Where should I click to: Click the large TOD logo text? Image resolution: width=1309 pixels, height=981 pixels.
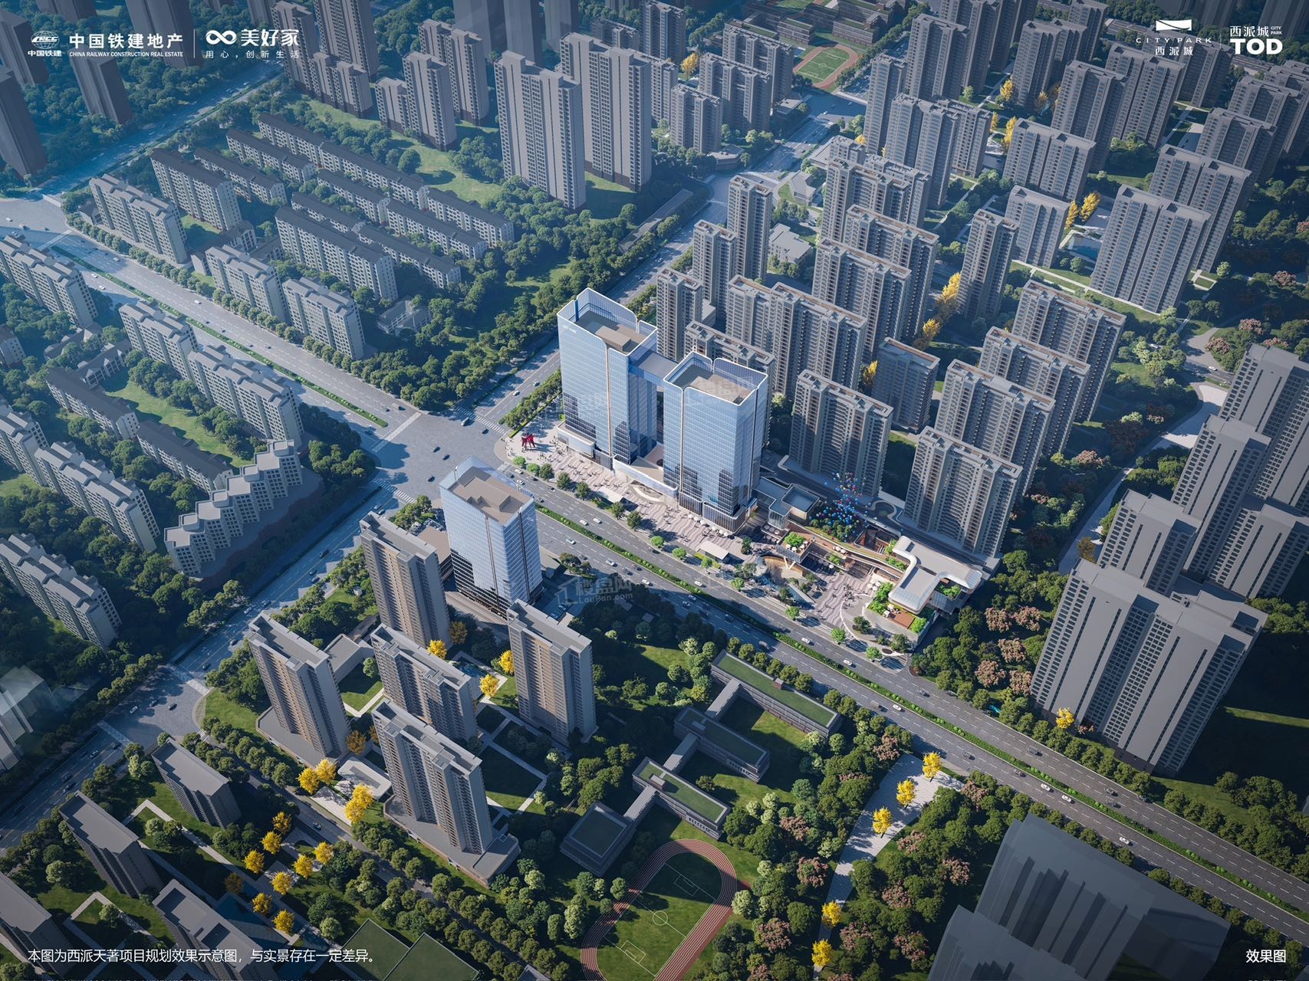(1256, 47)
